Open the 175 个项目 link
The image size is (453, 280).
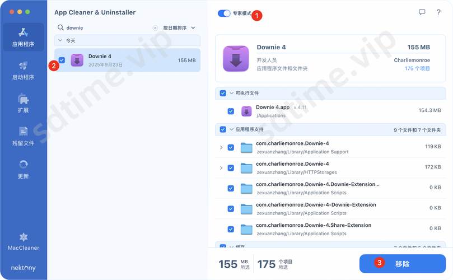[417, 68]
